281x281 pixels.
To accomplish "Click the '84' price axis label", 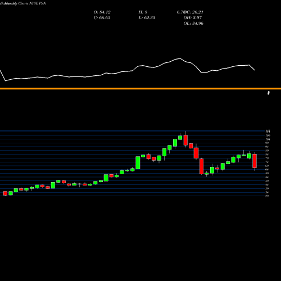I will (x=267, y=155).
